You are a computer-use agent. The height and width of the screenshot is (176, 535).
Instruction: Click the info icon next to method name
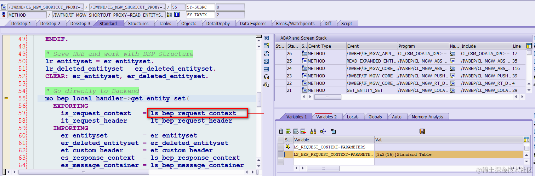click(177, 15)
